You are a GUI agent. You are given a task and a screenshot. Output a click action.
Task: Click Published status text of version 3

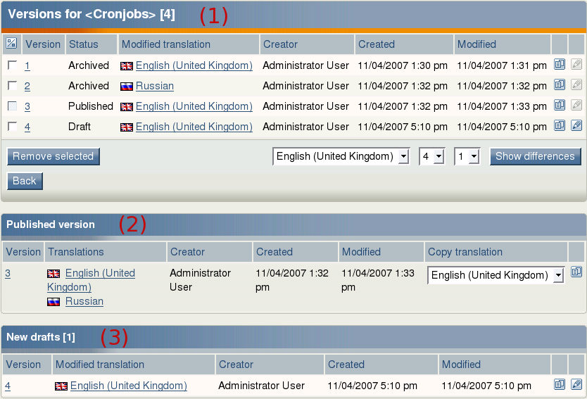pos(91,106)
